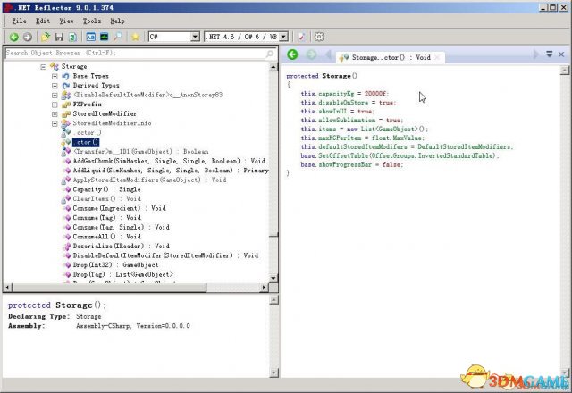Click Object Browser vertical scrollbar down arrow
572x393 pixels.
click(x=273, y=279)
